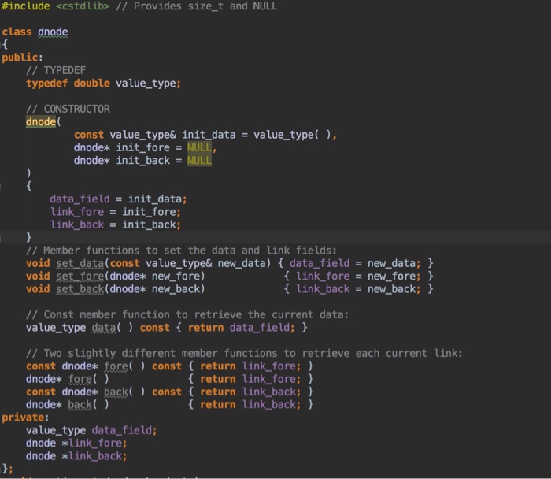Screen dimensions: 551x479
Task: Click the "double" type keyword
Action: 92,84
